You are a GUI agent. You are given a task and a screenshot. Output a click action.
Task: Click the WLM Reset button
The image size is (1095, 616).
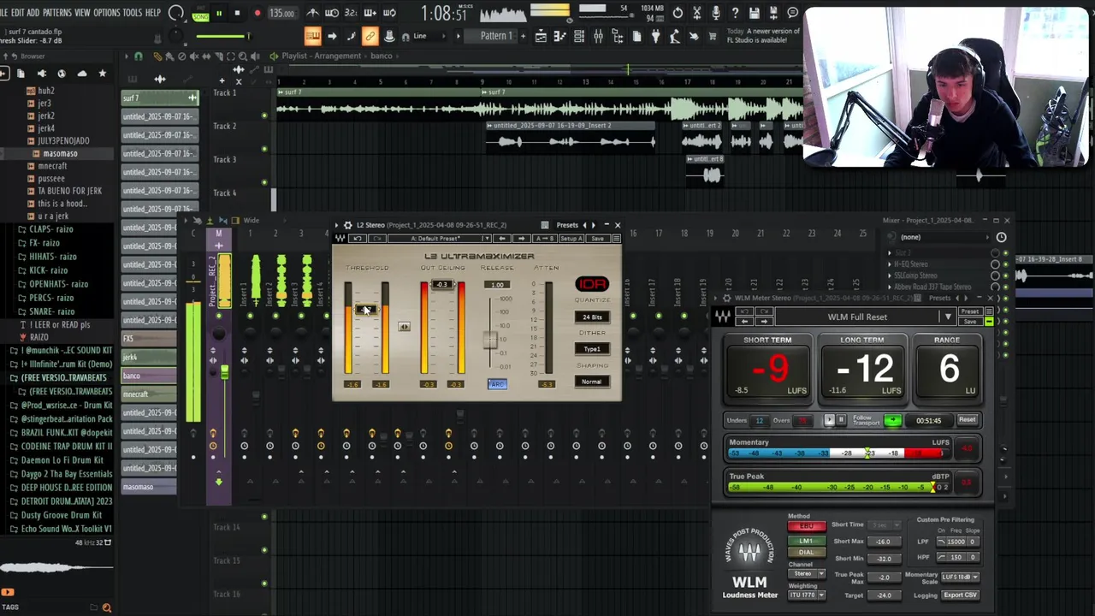tap(967, 420)
